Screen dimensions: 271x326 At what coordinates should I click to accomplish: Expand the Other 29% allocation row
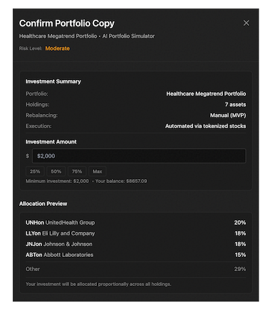[135, 269]
